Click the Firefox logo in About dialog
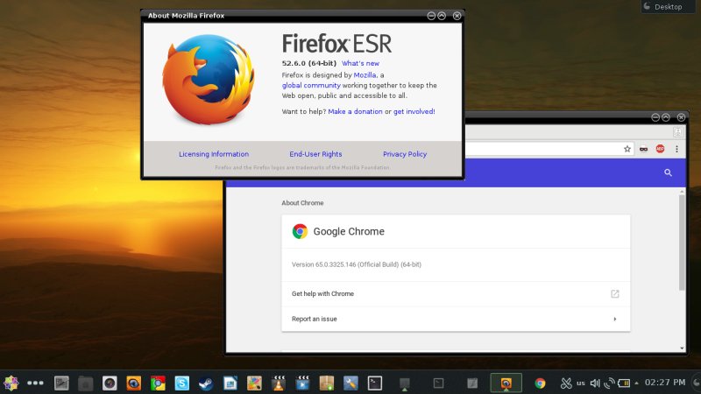Screen dimensions: 701x394 pos(209,80)
